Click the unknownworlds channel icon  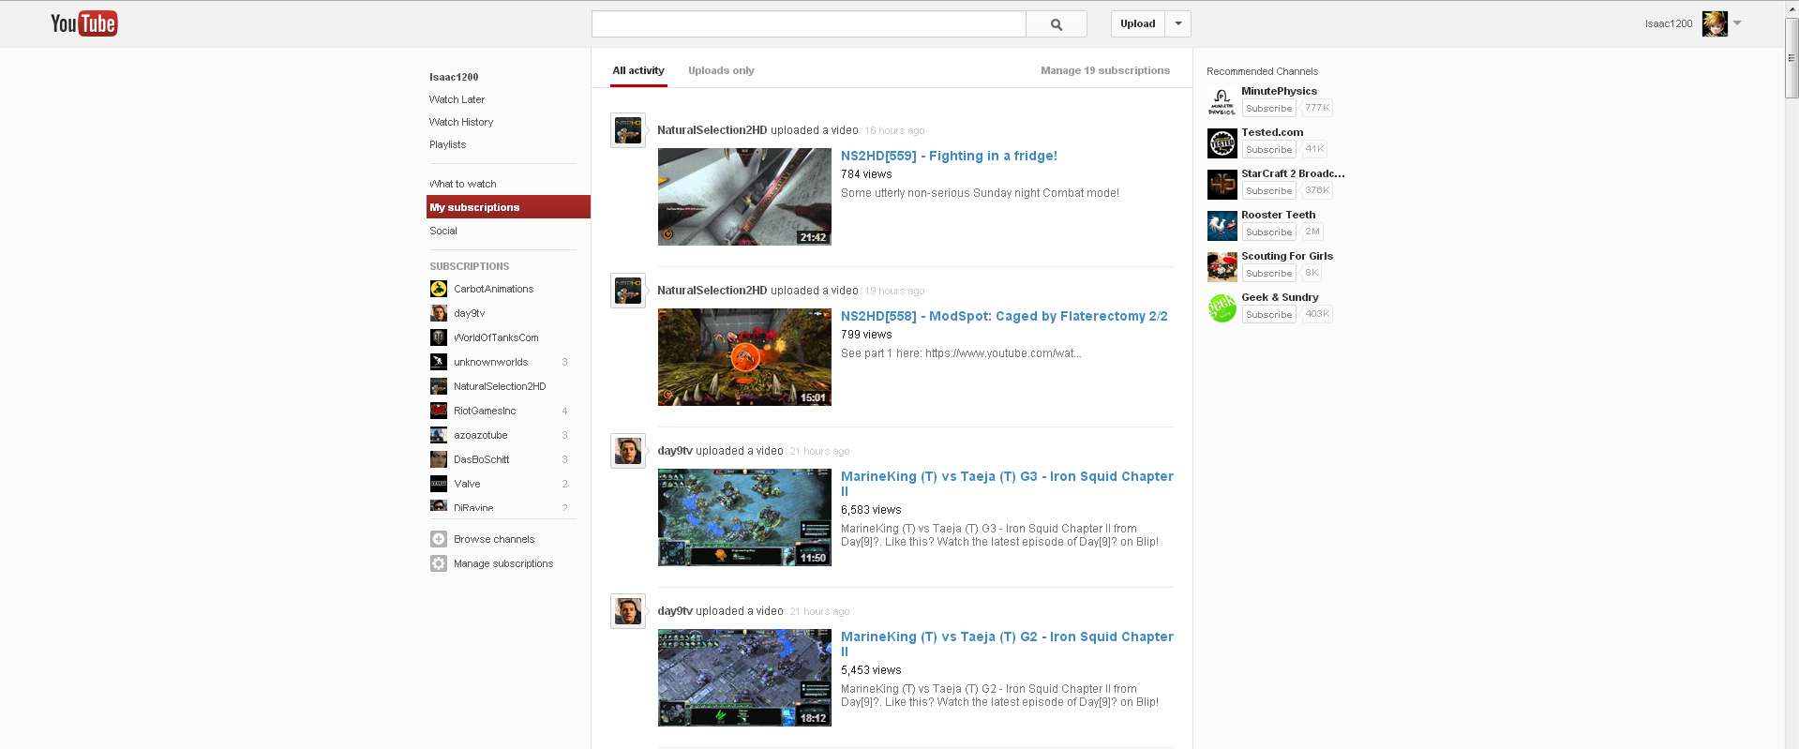pos(439,362)
